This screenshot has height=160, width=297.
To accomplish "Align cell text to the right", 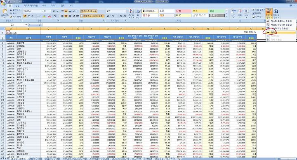I will coord(70,16).
